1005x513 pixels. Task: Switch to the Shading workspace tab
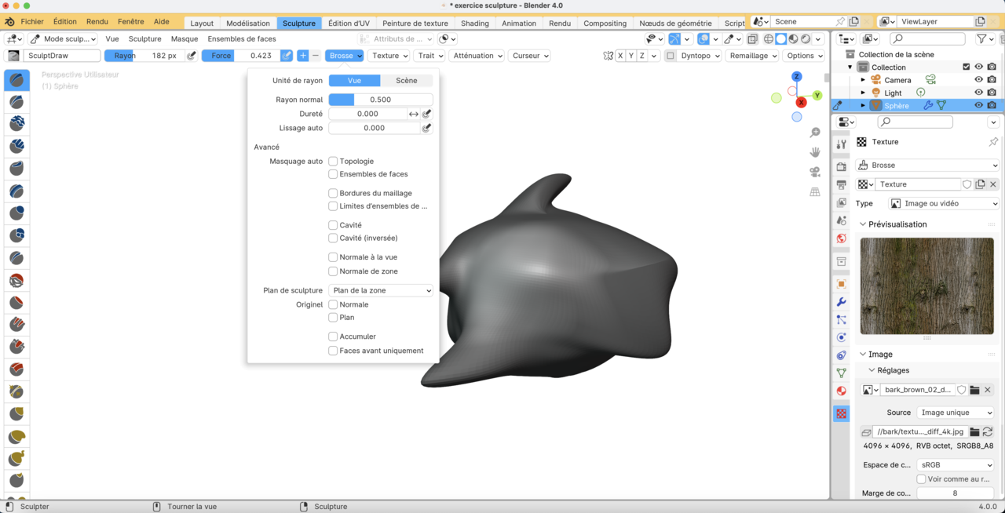coord(474,24)
